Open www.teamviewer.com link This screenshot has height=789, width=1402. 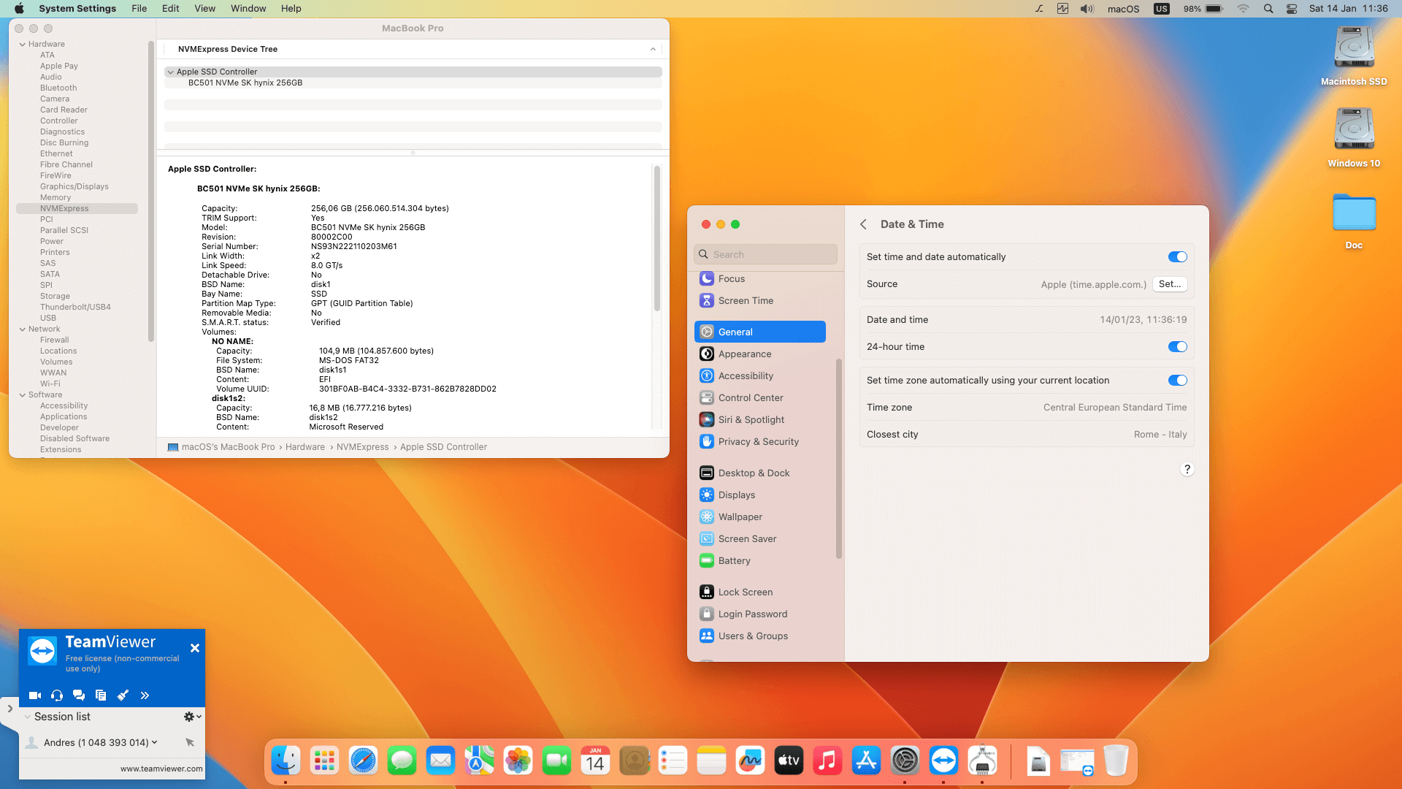coord(161,769)
